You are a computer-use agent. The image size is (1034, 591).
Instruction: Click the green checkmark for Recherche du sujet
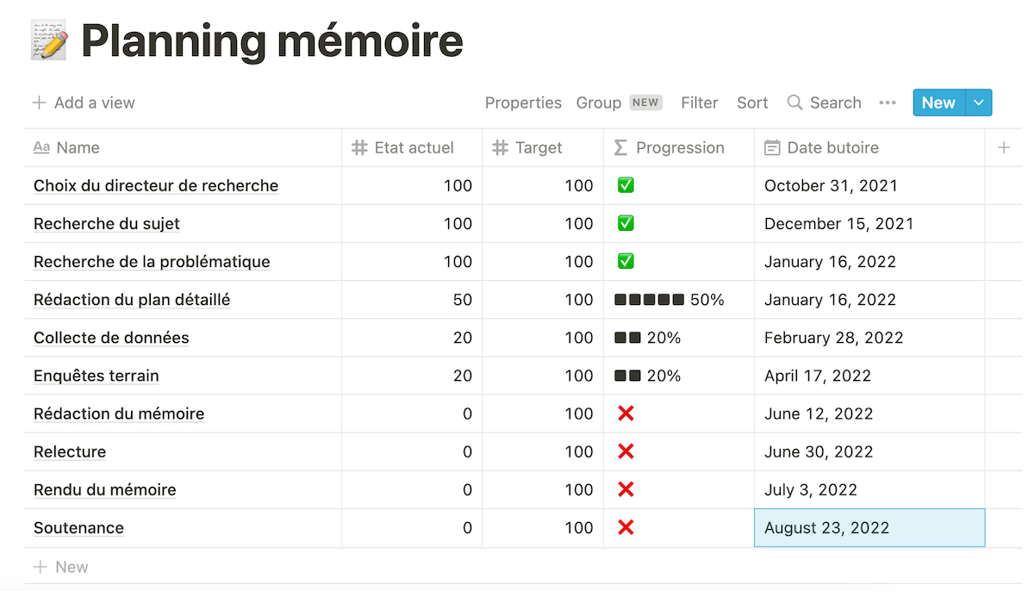[x=626, y=223]
